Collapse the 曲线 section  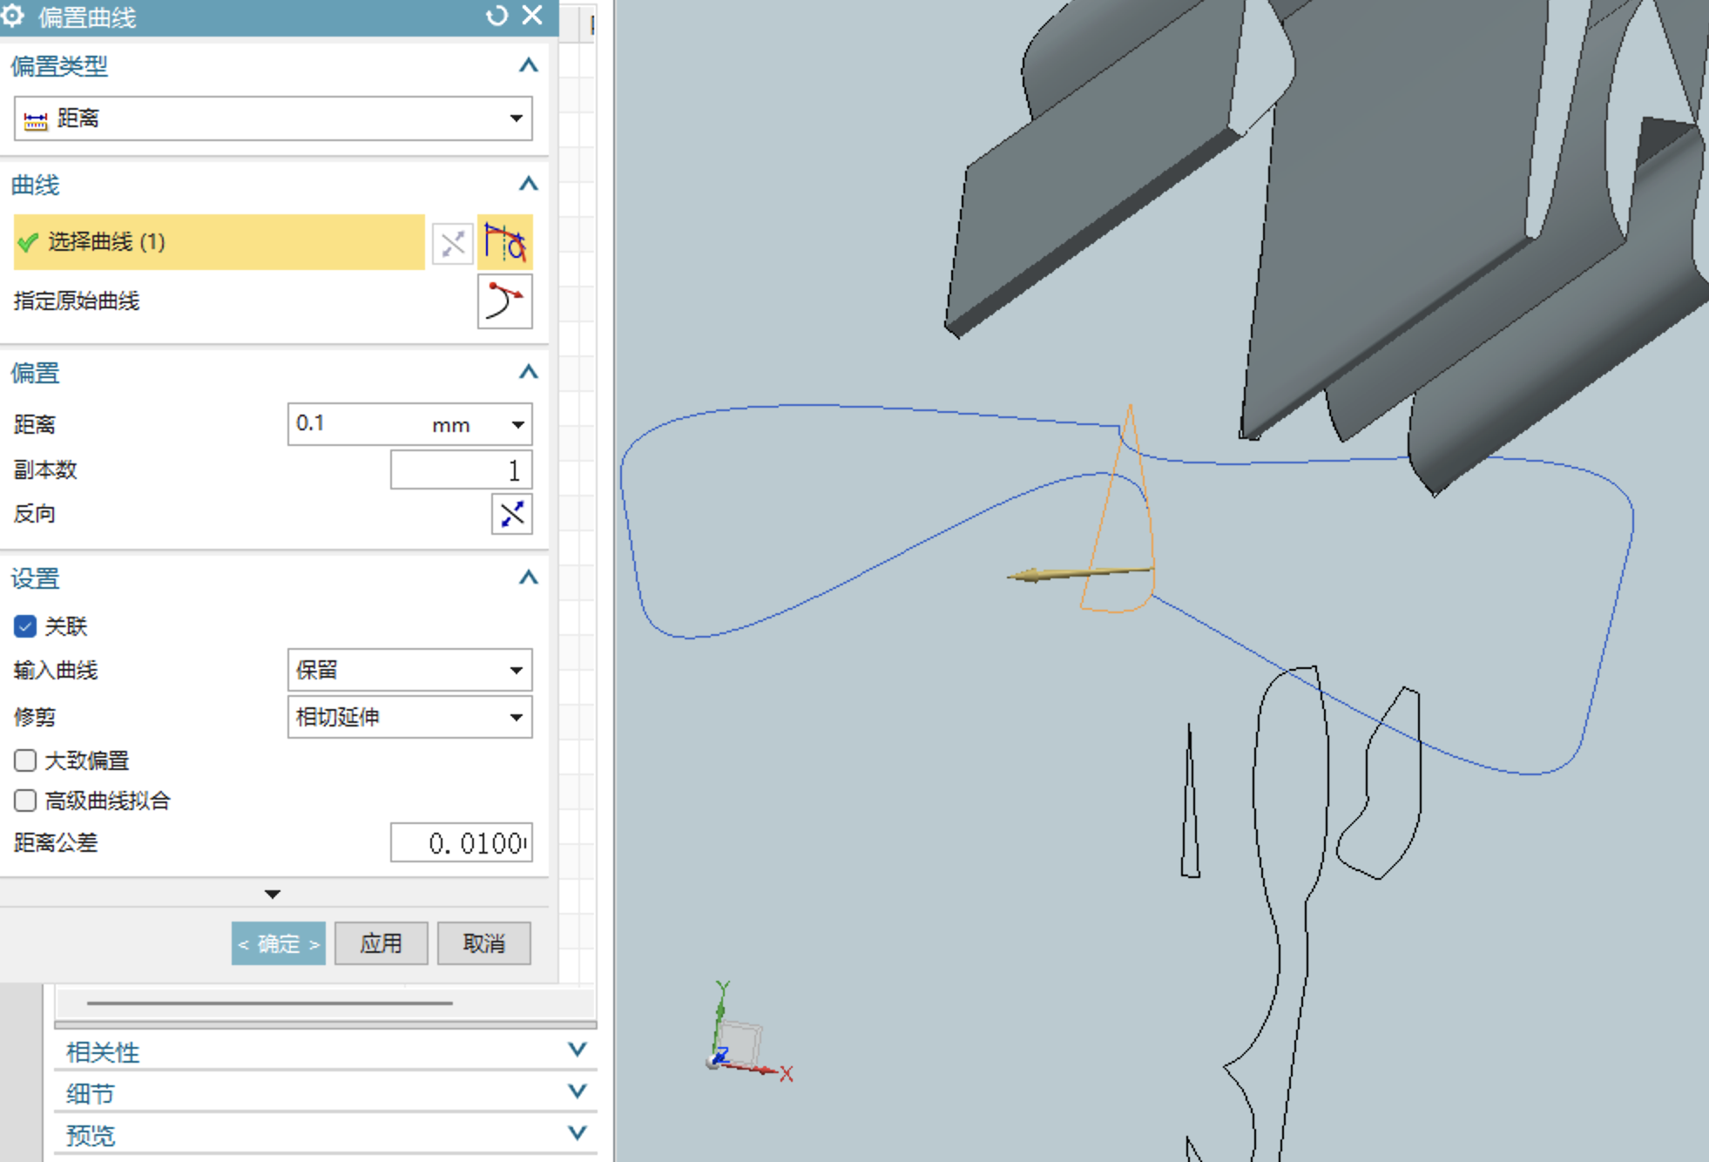click(x=528, y=184)
